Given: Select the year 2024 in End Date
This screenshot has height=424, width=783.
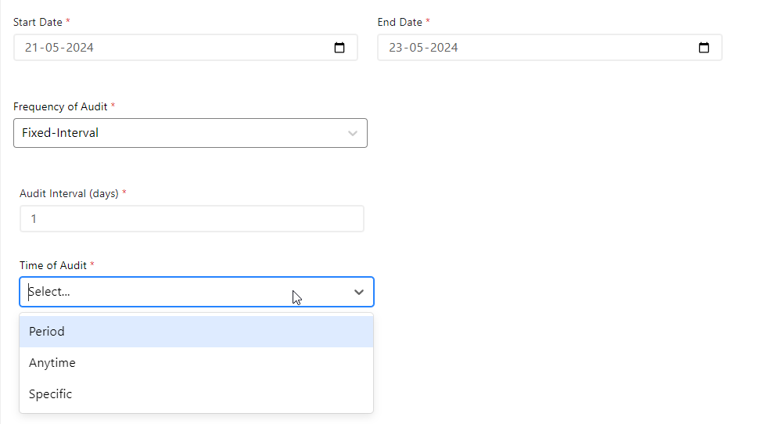Looking at the screenshot, I should 444,48.
